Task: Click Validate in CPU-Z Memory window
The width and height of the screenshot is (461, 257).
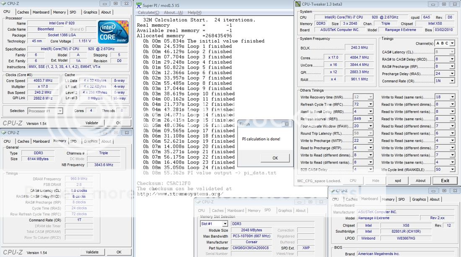Action: [x=92, y=252]
